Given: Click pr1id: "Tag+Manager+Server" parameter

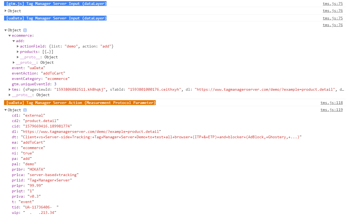Looking at the screenshot, I should point(42,180).
